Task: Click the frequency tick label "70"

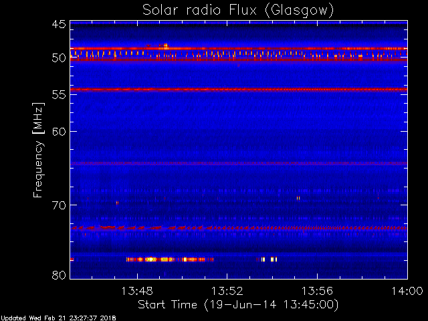Action: point(59,205)
